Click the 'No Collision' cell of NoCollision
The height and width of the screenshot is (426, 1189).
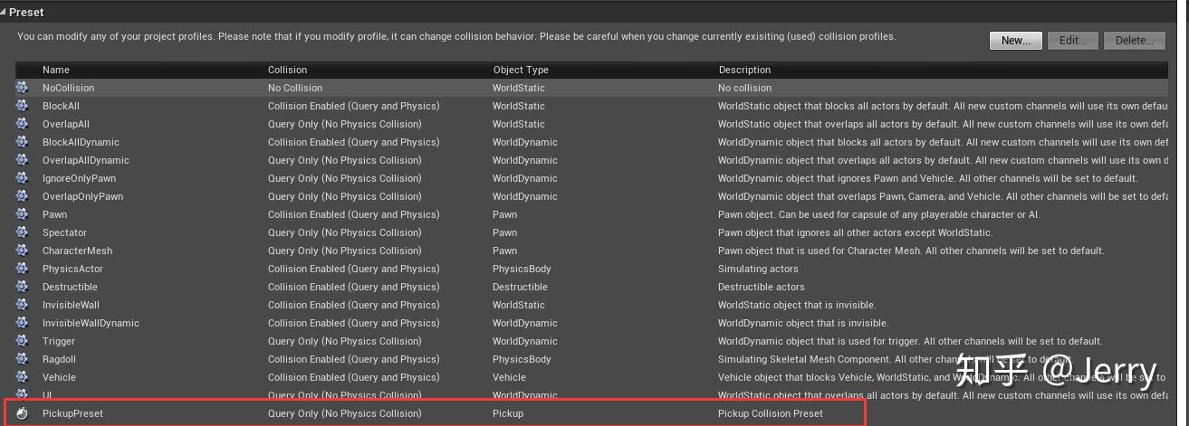pos(295,88)
